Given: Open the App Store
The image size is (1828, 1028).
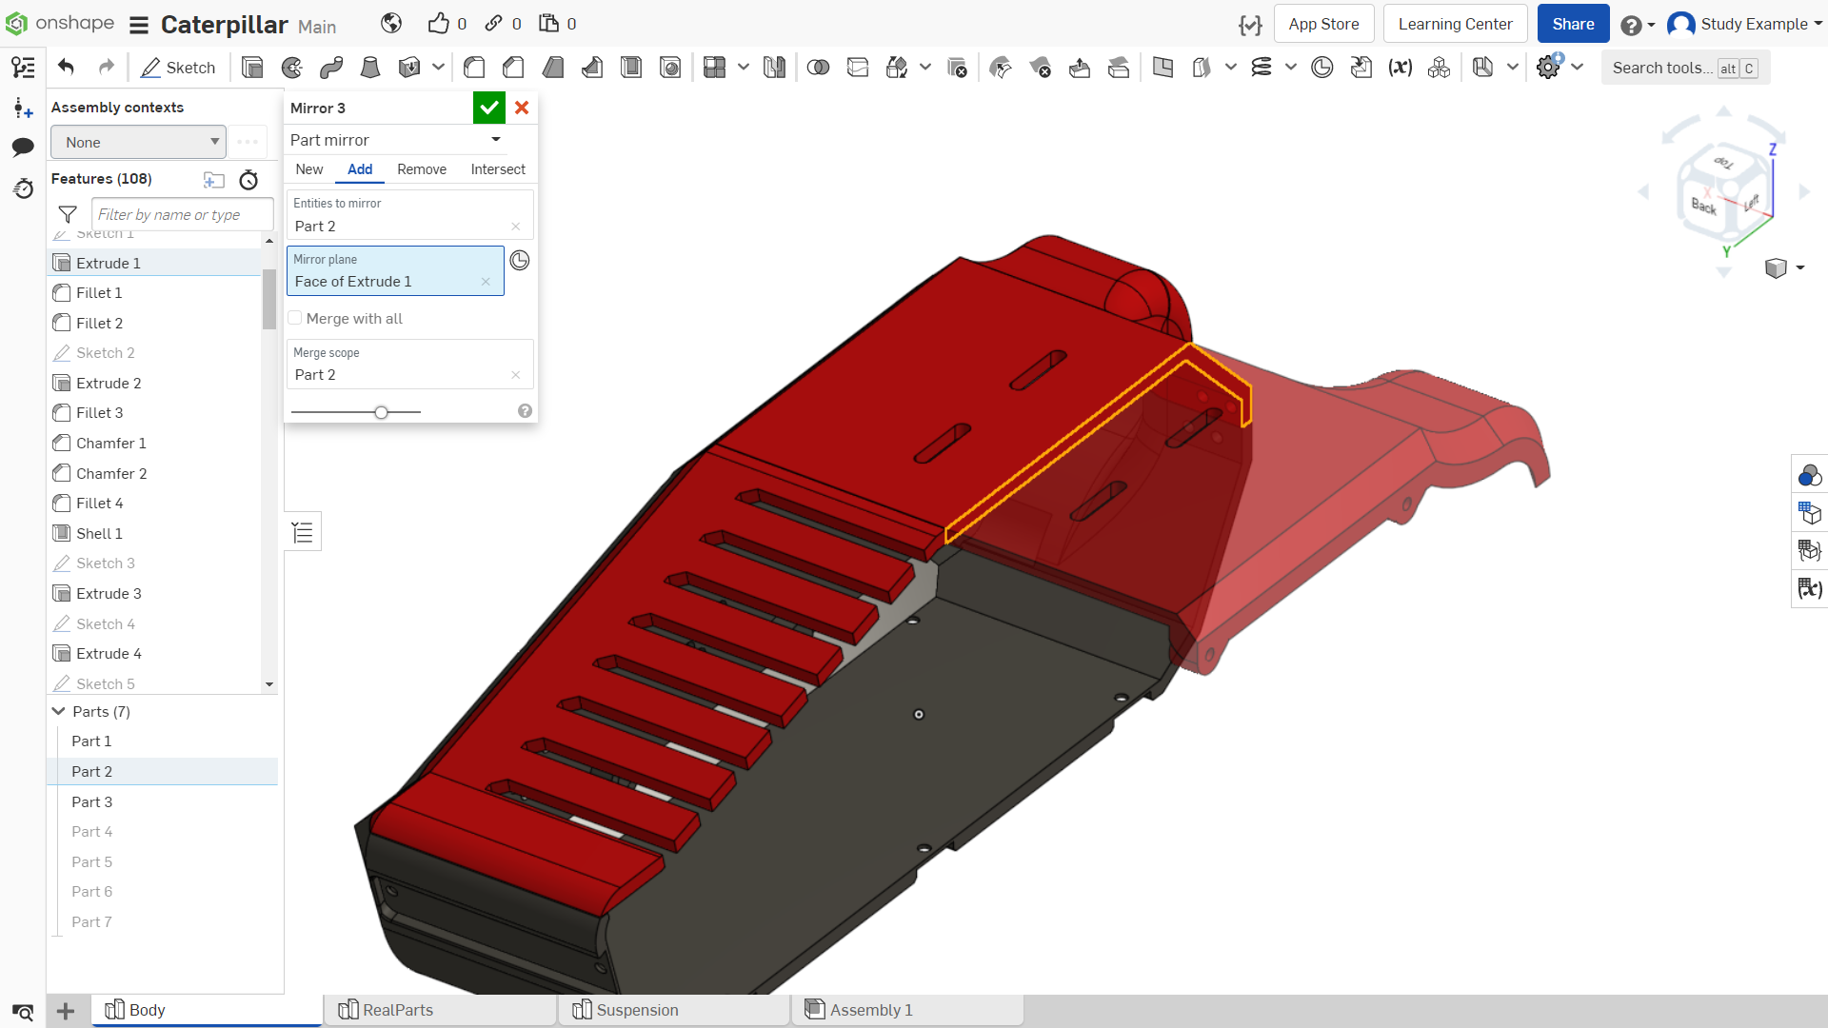Looking at the screenshot, I should click(x=1323, y=24).
